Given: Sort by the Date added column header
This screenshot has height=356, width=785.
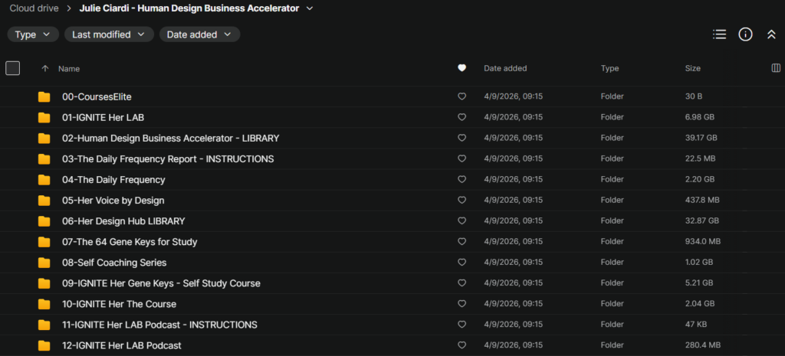Looking at the screenshot, I should [x=505, y=68].
